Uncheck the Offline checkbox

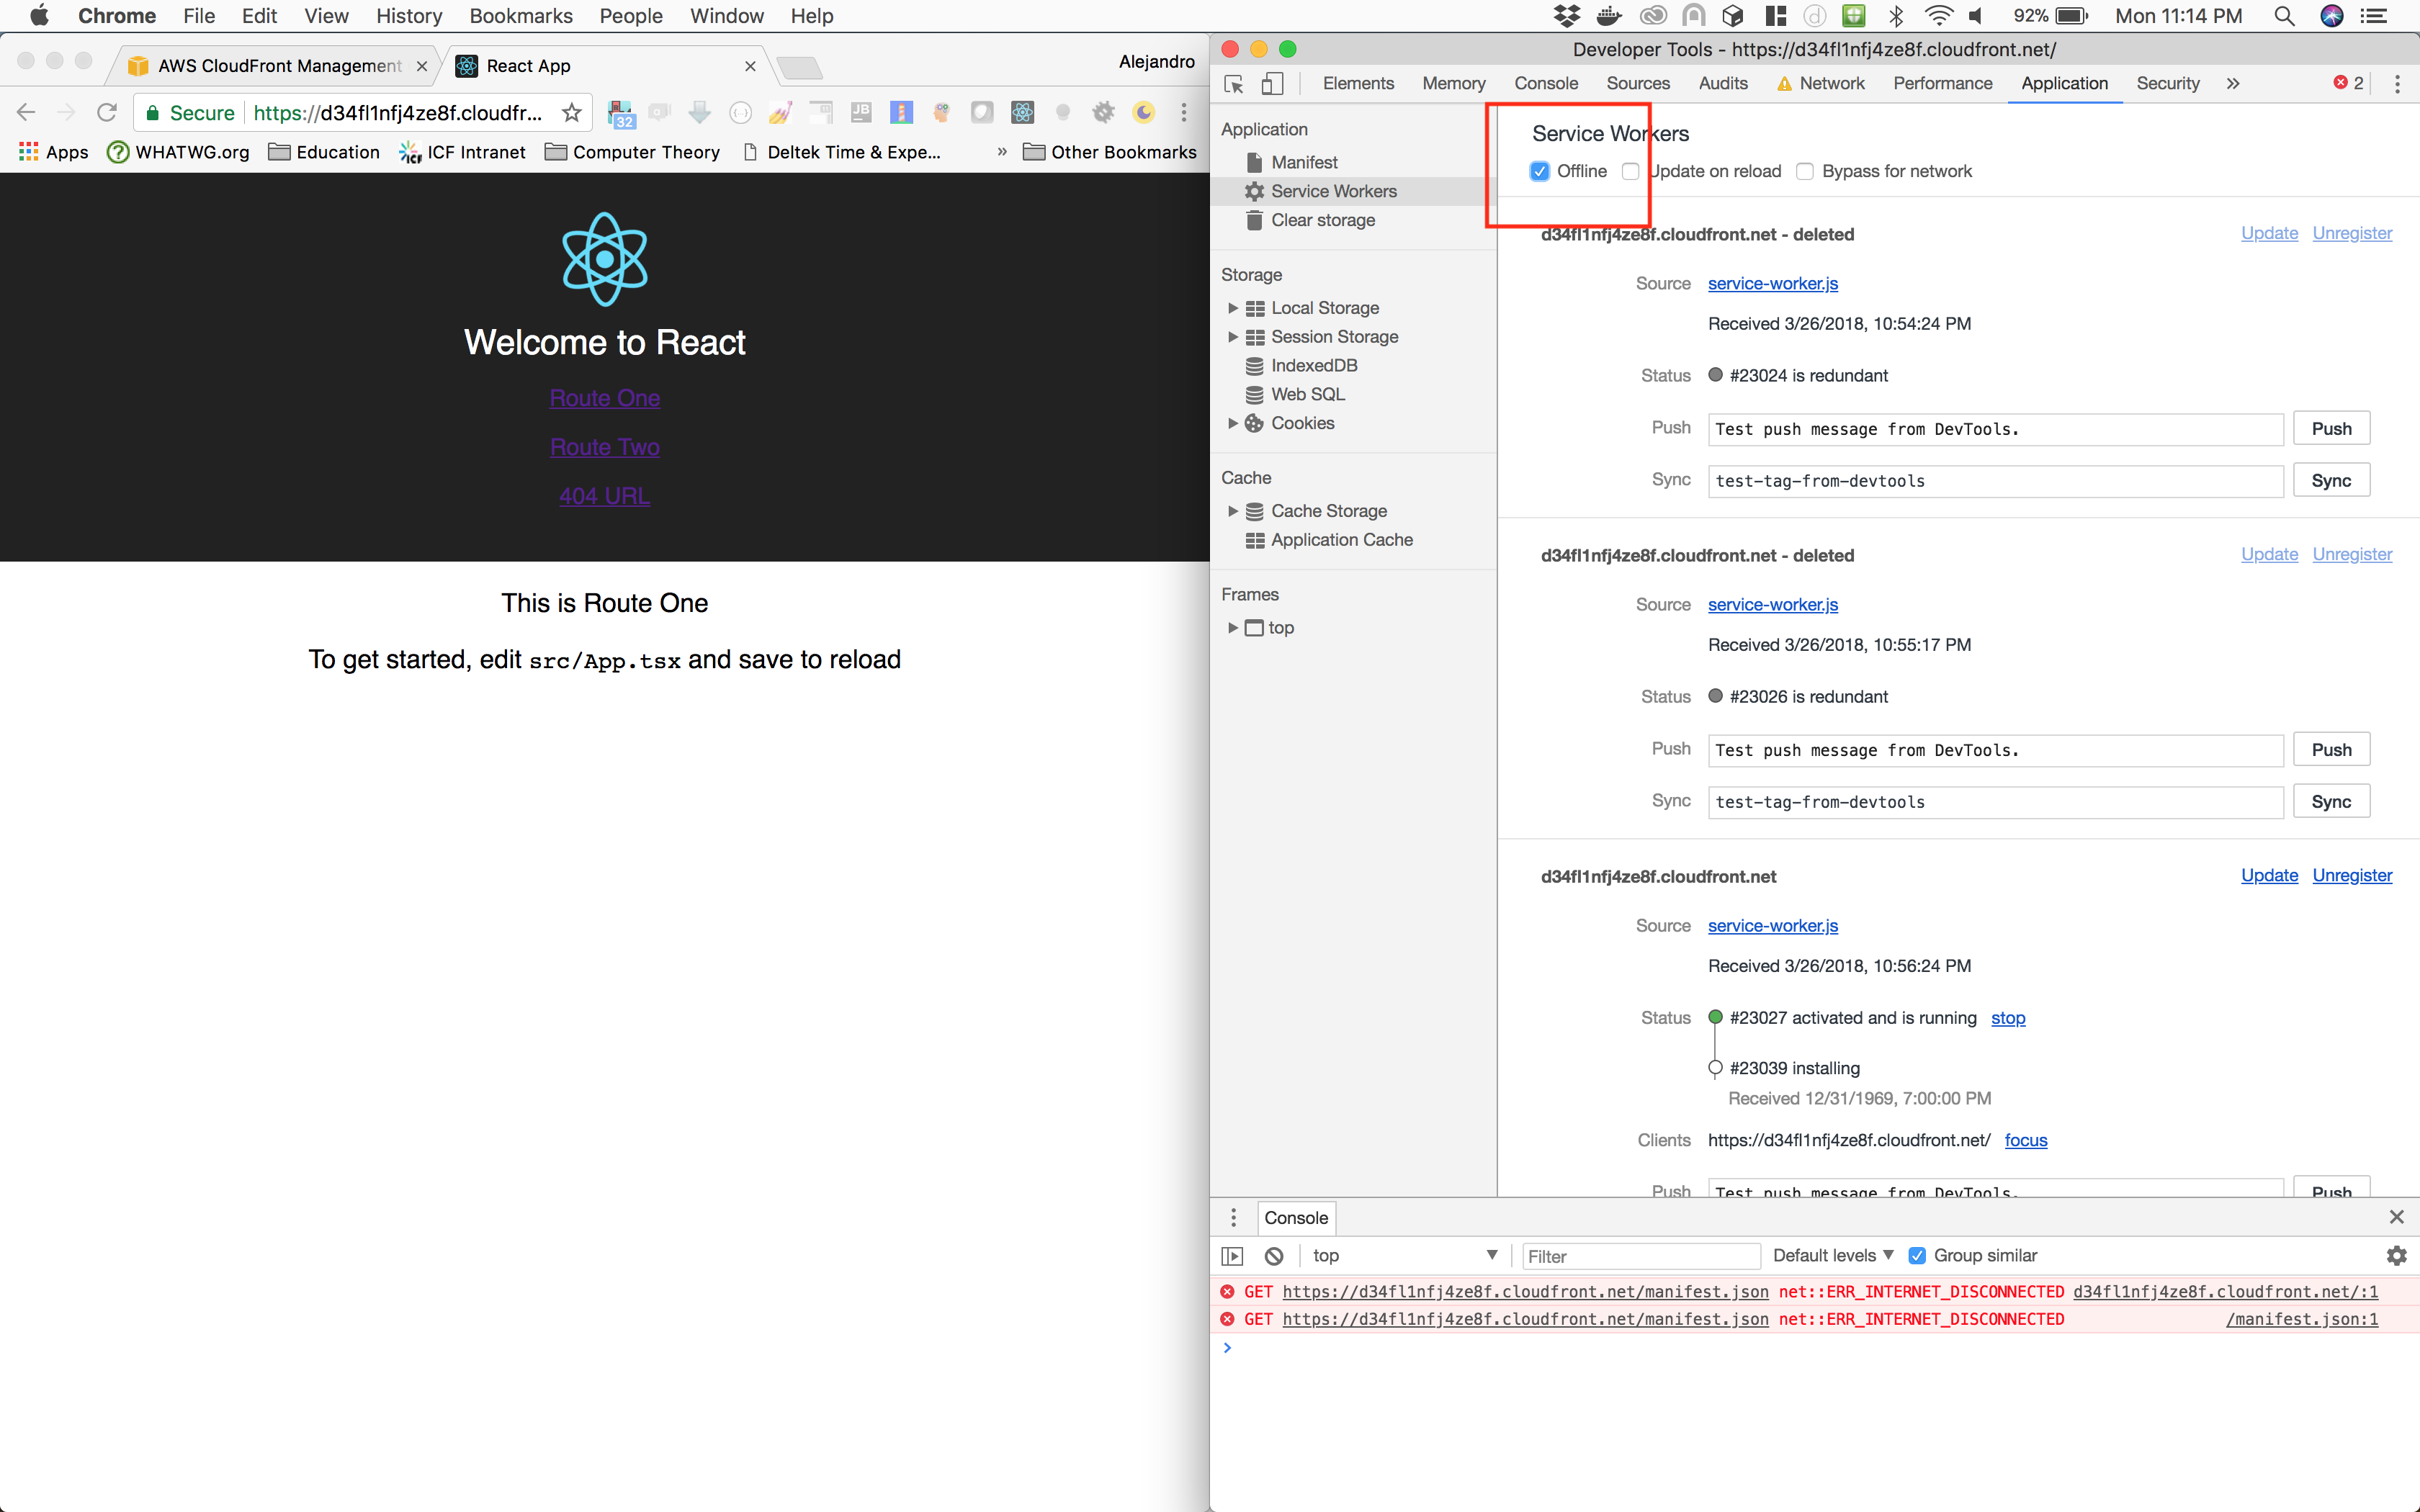tap(1540, 171)
